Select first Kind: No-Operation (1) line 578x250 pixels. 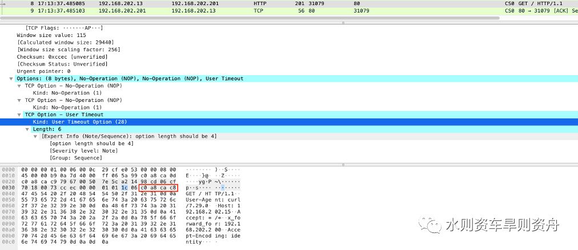pyautogui.click(x=67, y=93)
